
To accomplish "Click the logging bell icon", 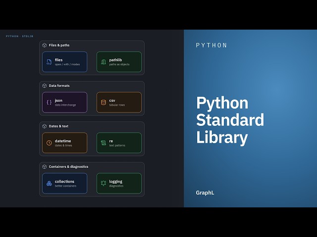I will pos(104,183).
